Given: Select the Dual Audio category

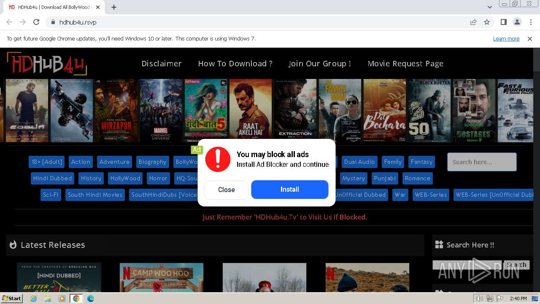Looking at the screenshot, I should coord(359,162).
